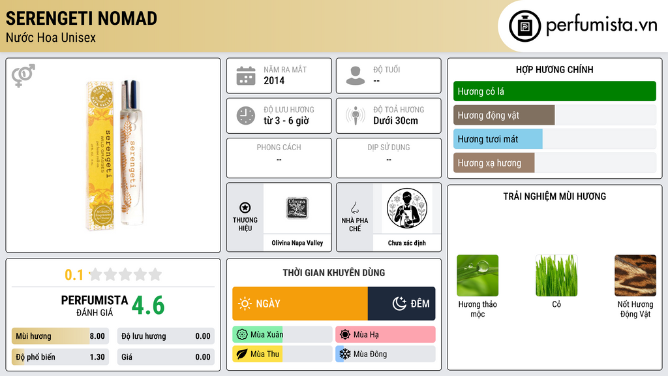
Task: Open the Cỏ grass note image
Action: click(556, 275)
